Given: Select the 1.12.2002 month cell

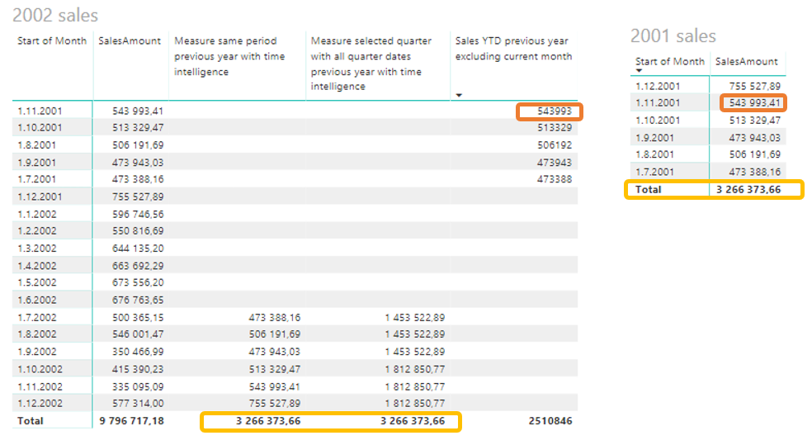Looking at the screenshot, I should (x=40, y=403).
